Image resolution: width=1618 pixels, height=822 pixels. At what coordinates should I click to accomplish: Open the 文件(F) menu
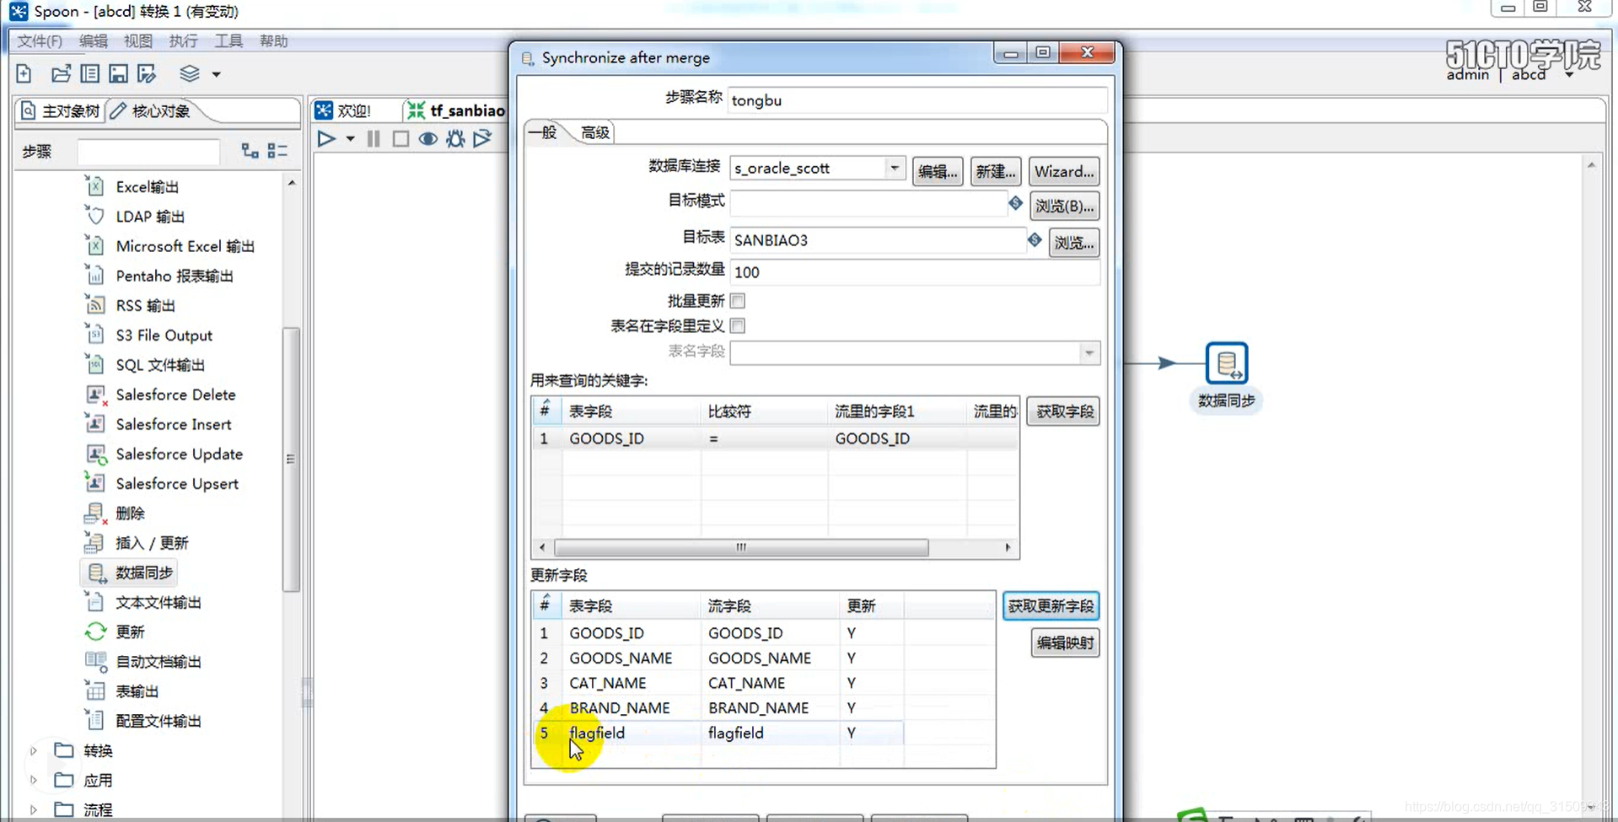[40, 41]
